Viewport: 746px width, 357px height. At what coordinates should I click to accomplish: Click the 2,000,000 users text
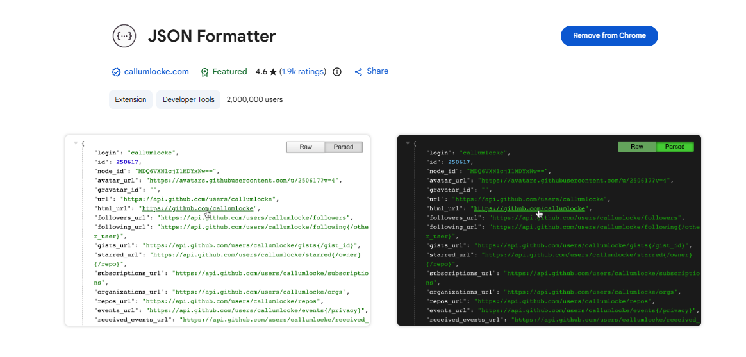pyautogui.click(x=254, y=99)
